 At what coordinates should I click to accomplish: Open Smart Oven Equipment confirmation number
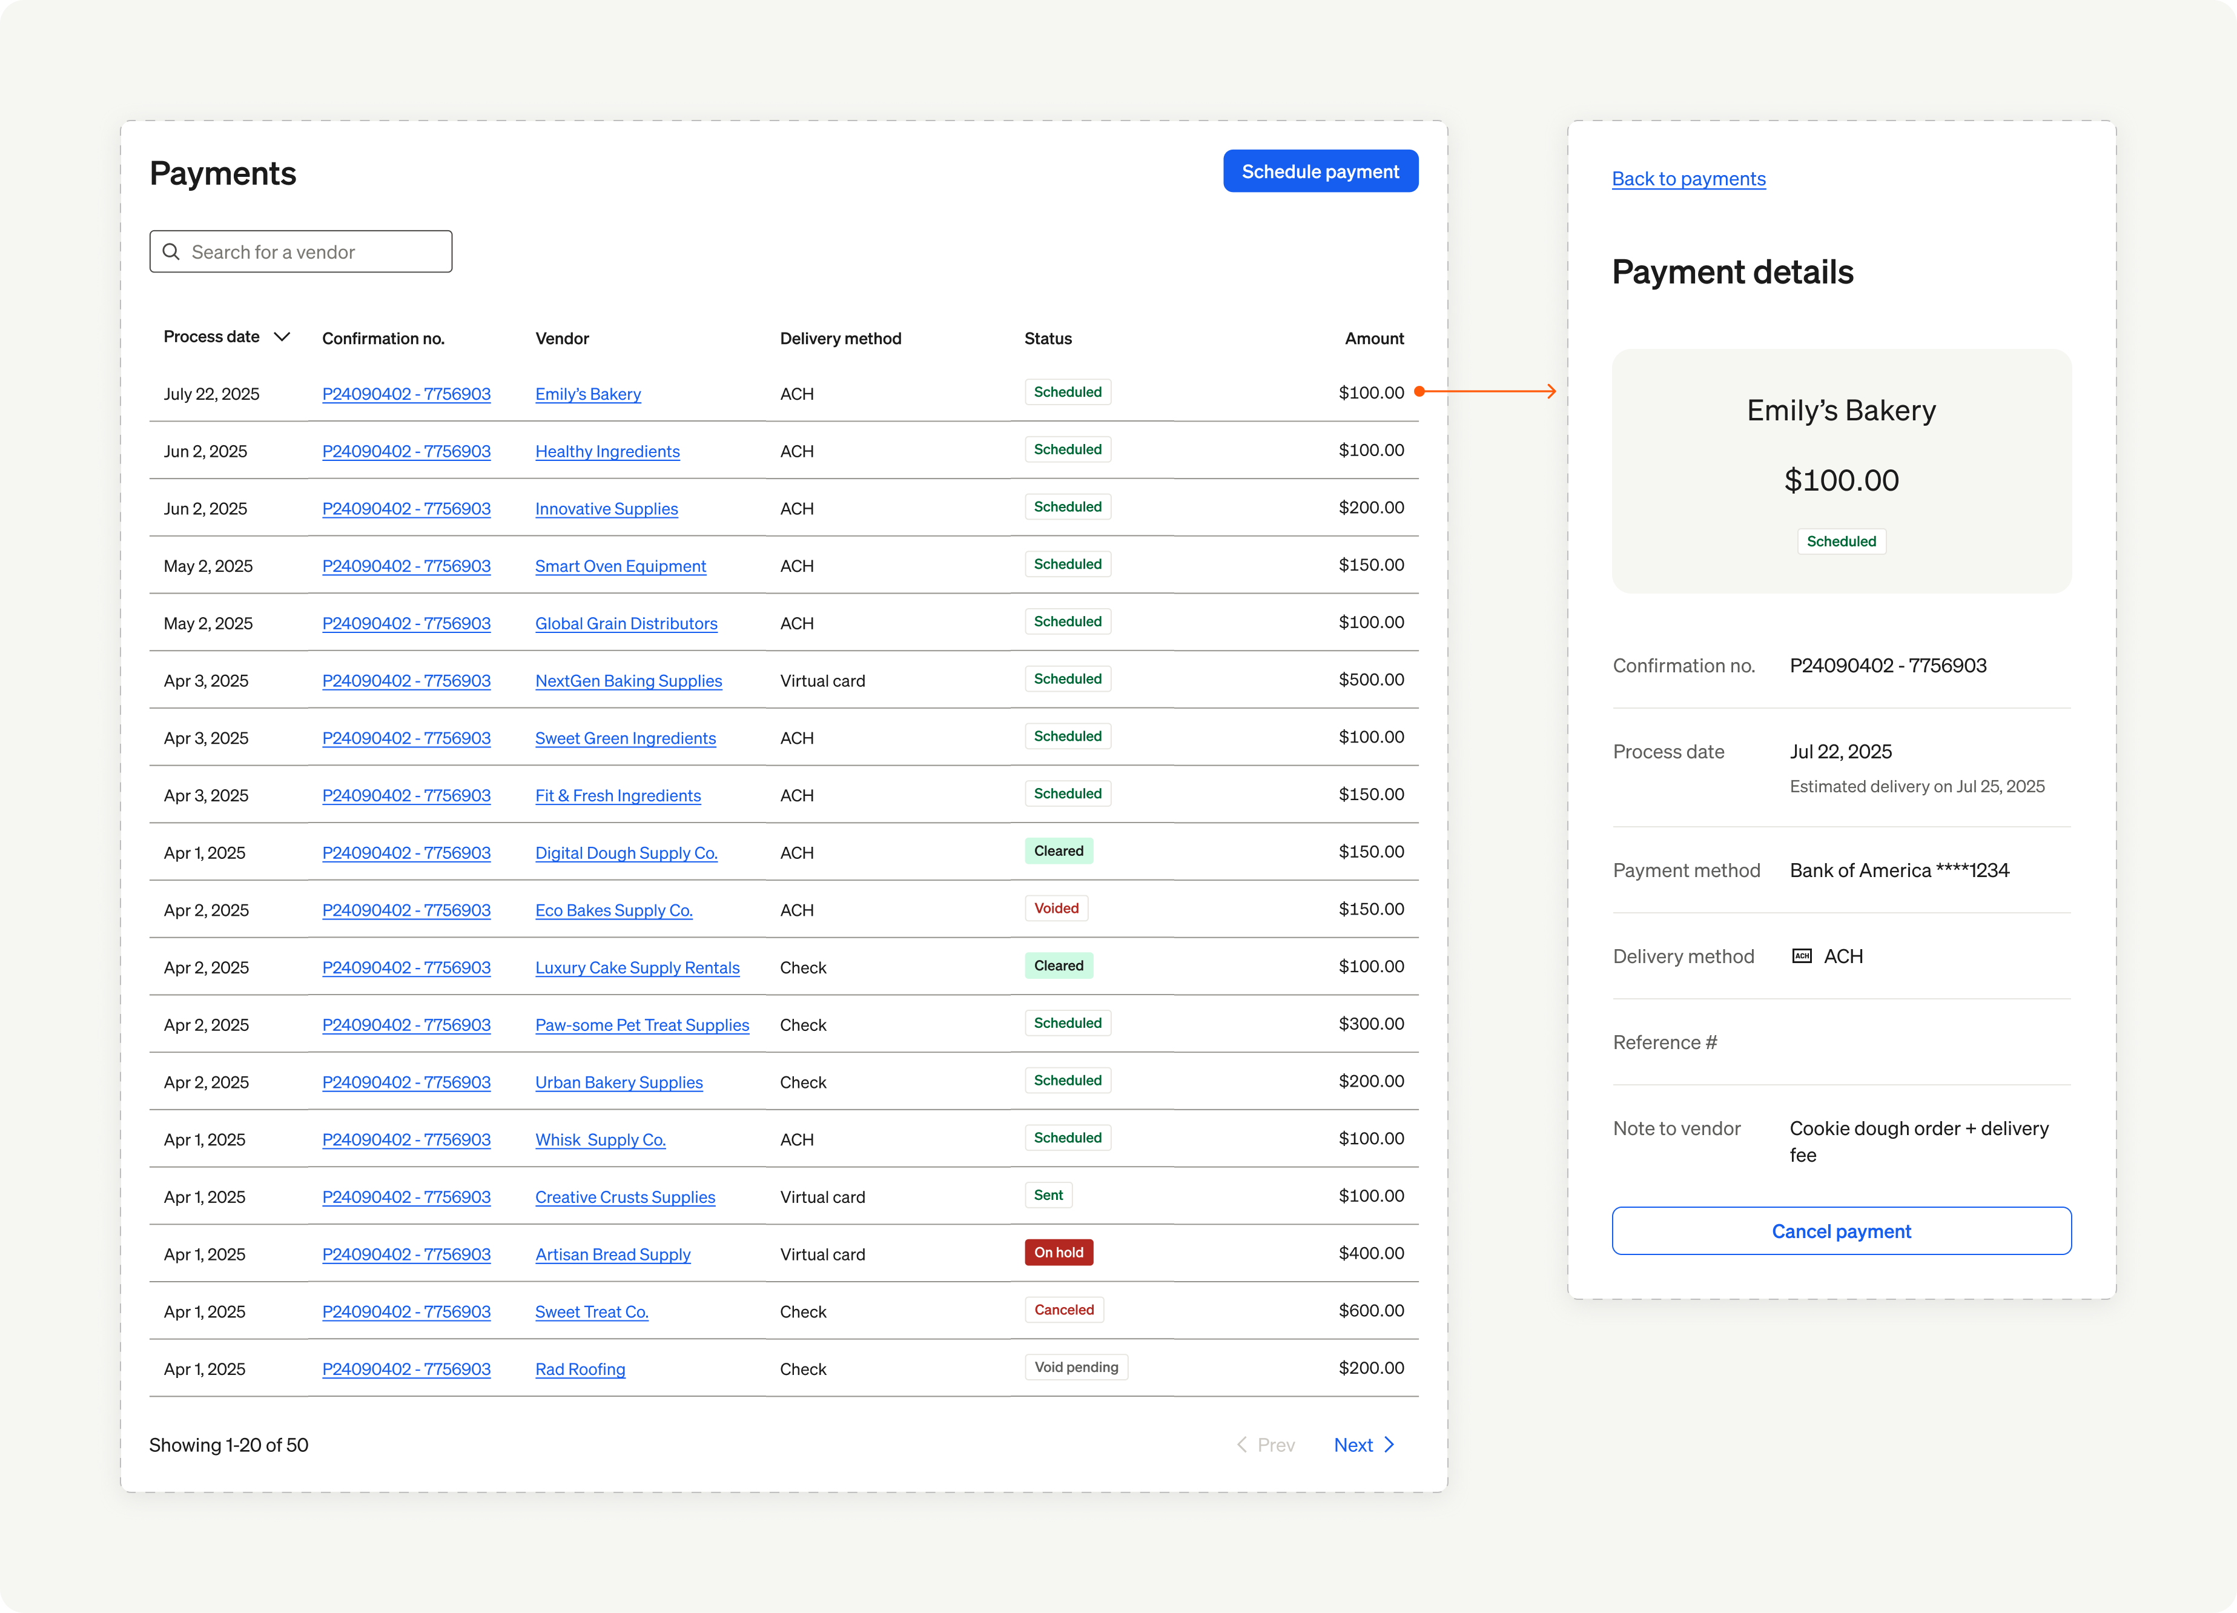[x=406, y=565]
